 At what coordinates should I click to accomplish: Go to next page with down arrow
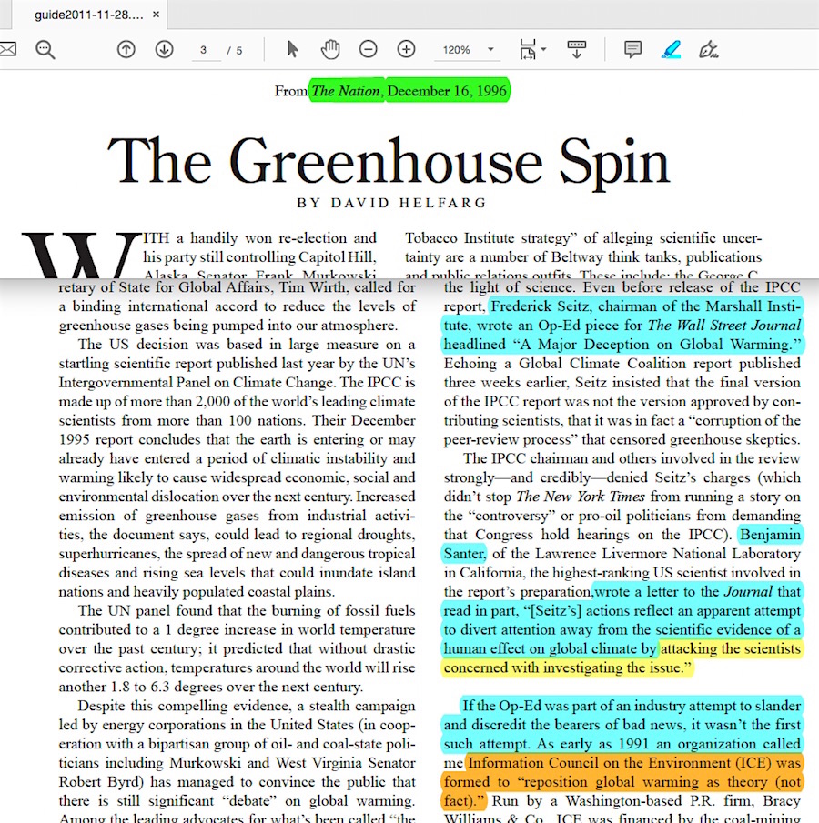(164, 49)
